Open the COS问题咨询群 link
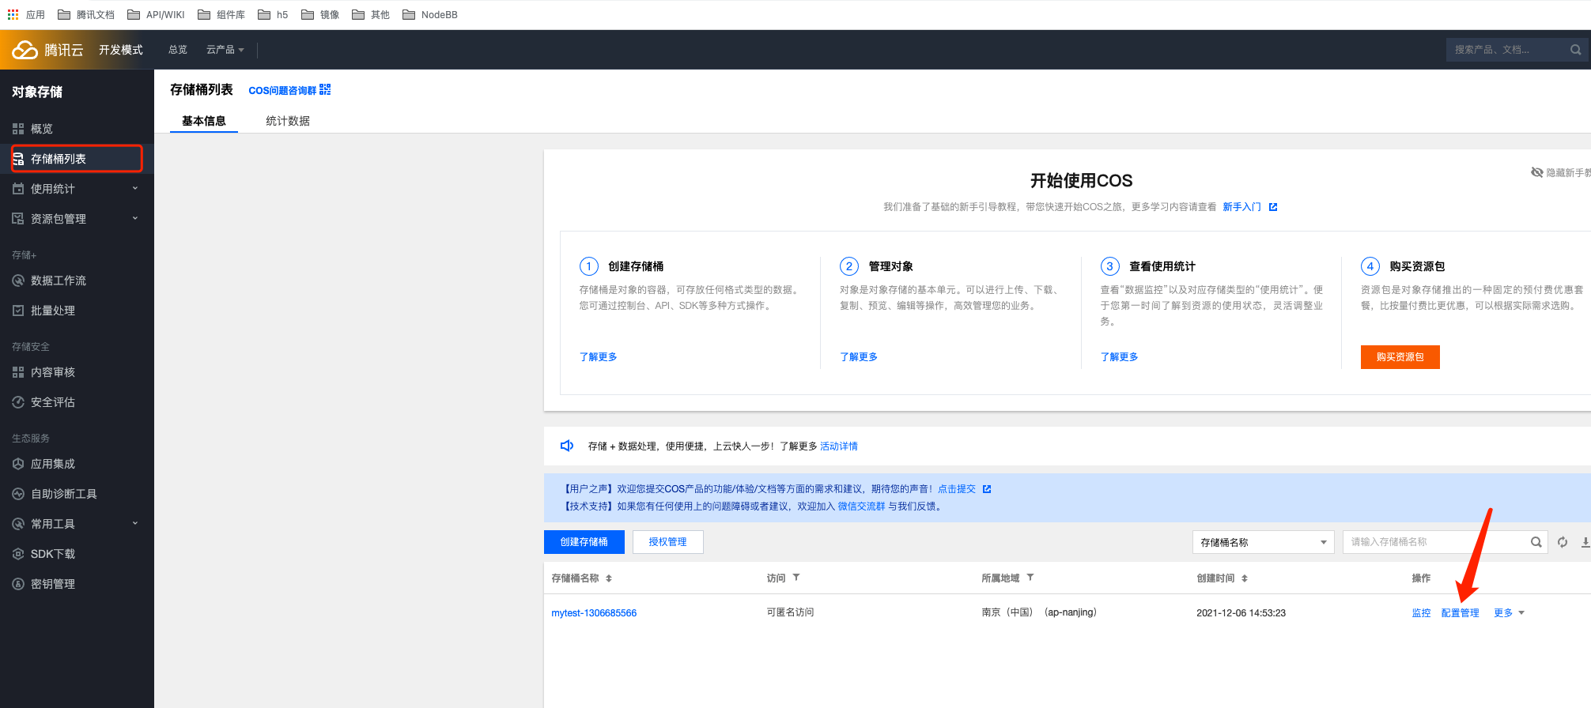This screenshot has width=1591, height=708. pyautogui.click(x=282, y=91)
